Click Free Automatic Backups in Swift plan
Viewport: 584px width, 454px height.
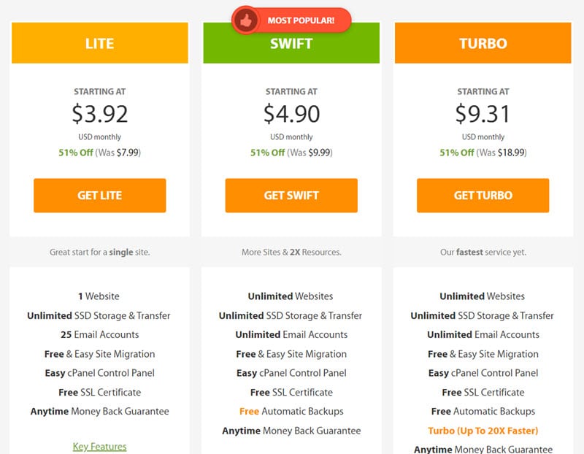[x=291, y=412]
